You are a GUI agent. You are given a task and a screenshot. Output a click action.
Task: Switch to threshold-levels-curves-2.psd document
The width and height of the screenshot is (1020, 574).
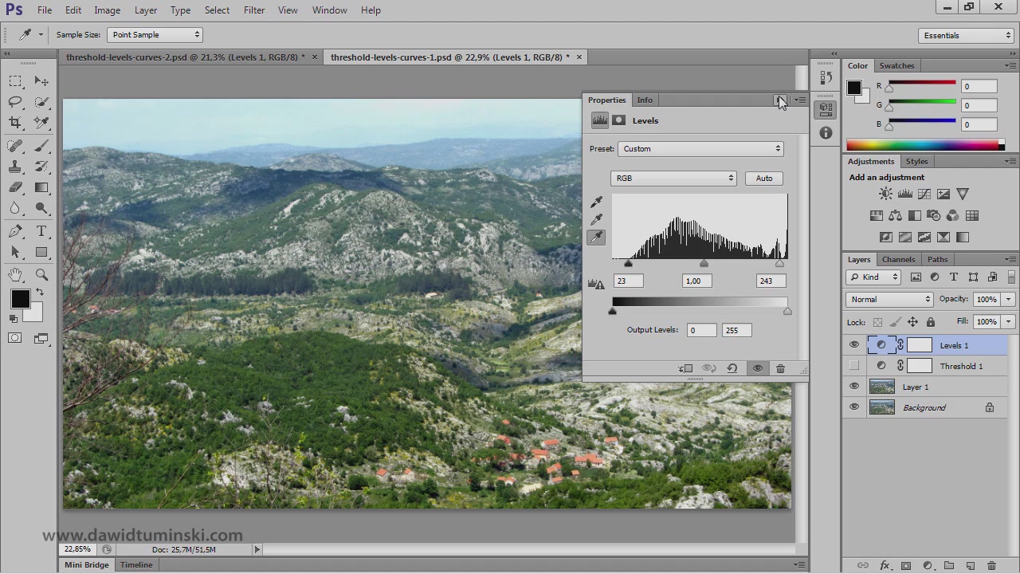185,57
